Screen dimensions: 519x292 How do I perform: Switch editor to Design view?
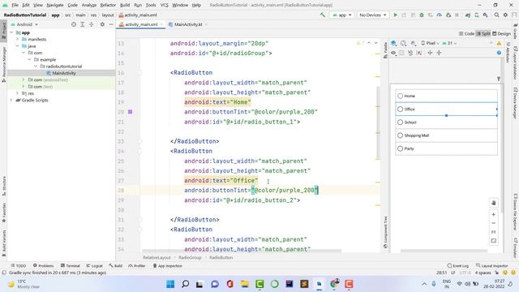[501, 33]
